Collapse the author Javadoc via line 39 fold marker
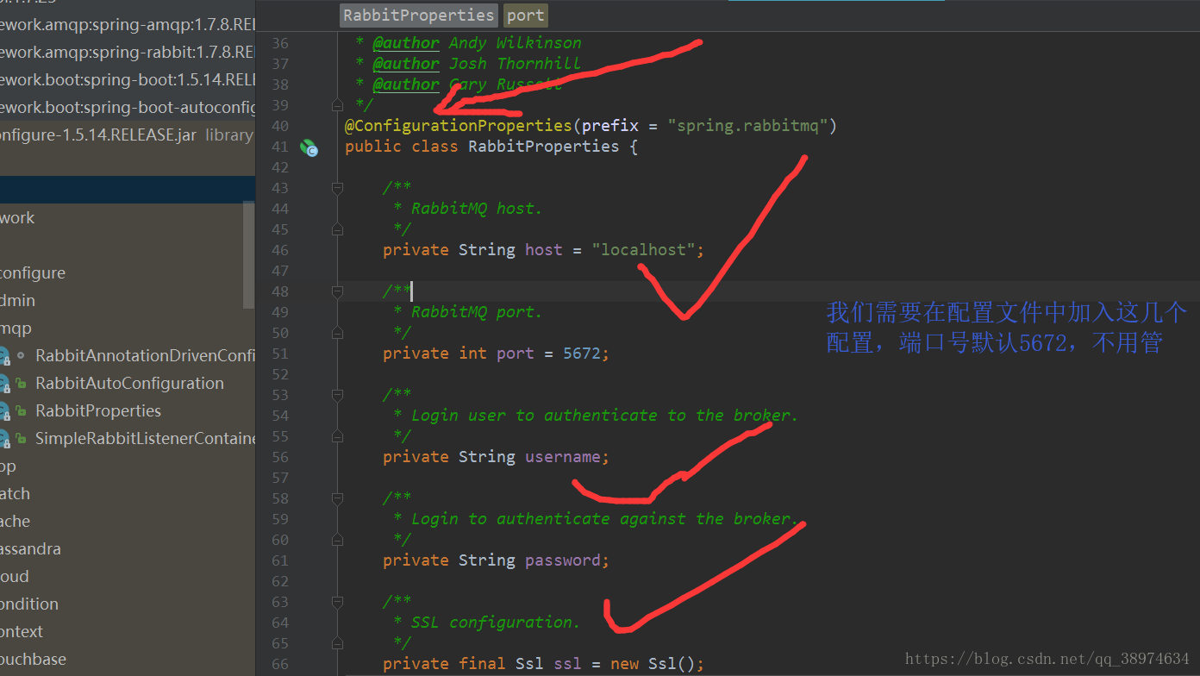 [337, 105]
